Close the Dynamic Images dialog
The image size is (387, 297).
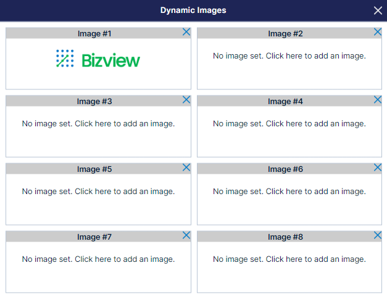[x=378, y=10]
